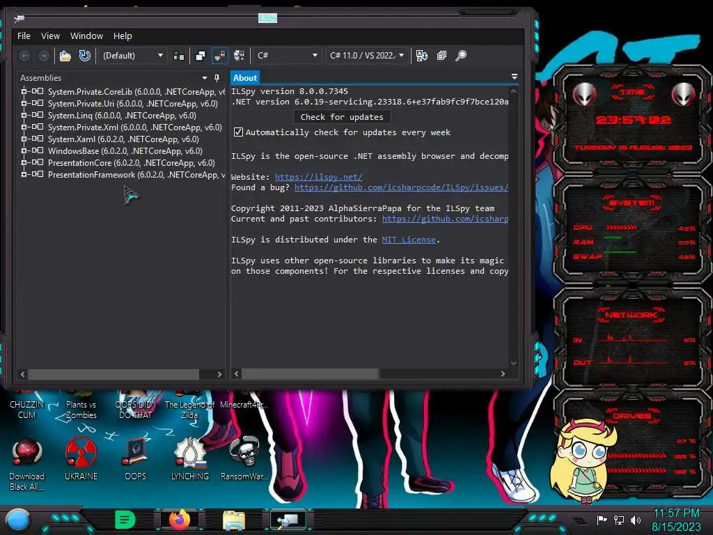
Task: Click the PresentationCore assembly icon
Action: point(38,162)
